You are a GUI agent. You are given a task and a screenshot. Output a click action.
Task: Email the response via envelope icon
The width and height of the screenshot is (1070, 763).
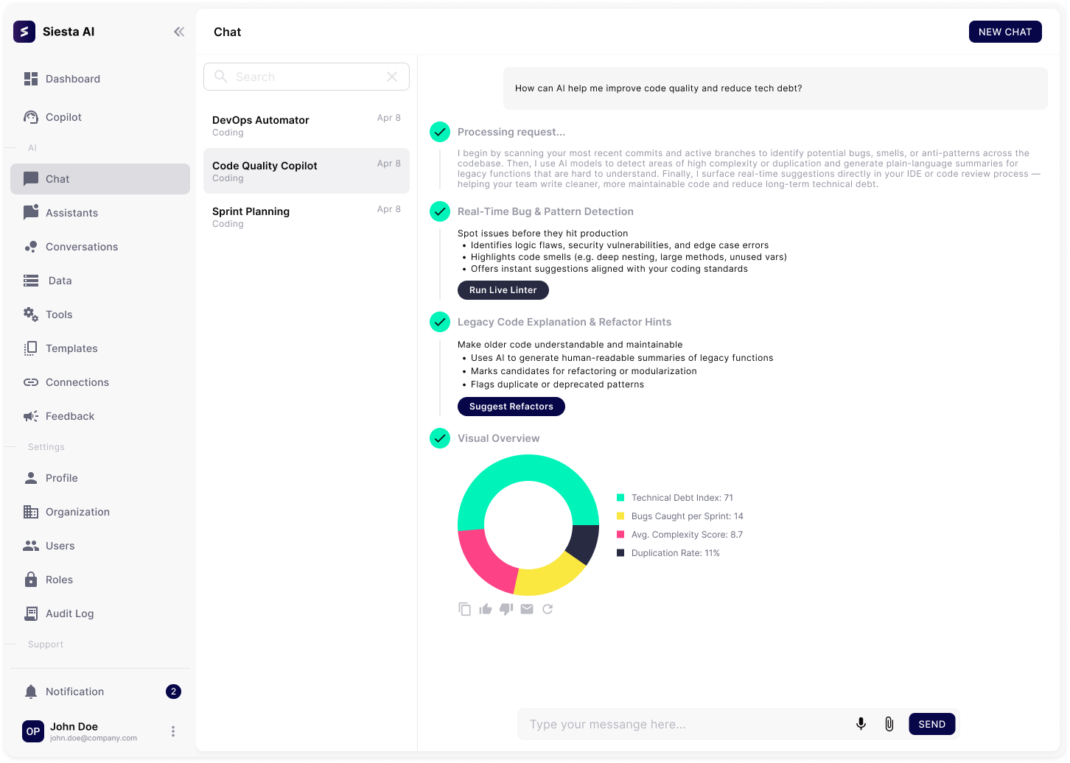click(x=527, y=609)
